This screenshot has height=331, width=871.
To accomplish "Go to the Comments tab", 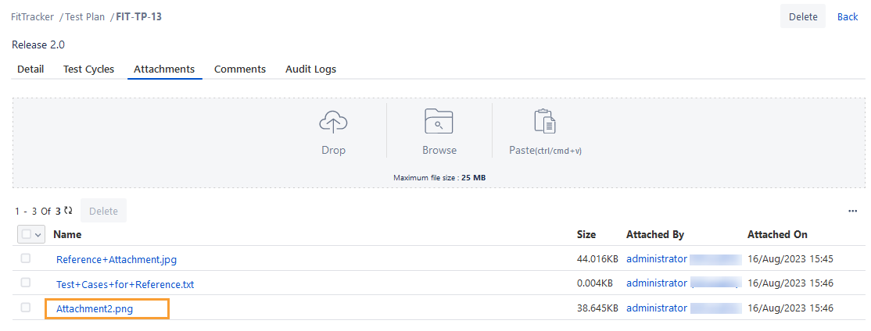I will (x=240, y=69).
